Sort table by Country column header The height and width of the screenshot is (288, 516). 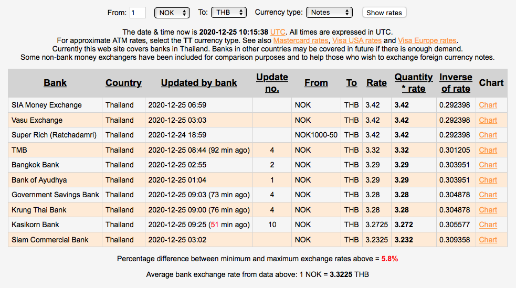(x=123, y=83)
